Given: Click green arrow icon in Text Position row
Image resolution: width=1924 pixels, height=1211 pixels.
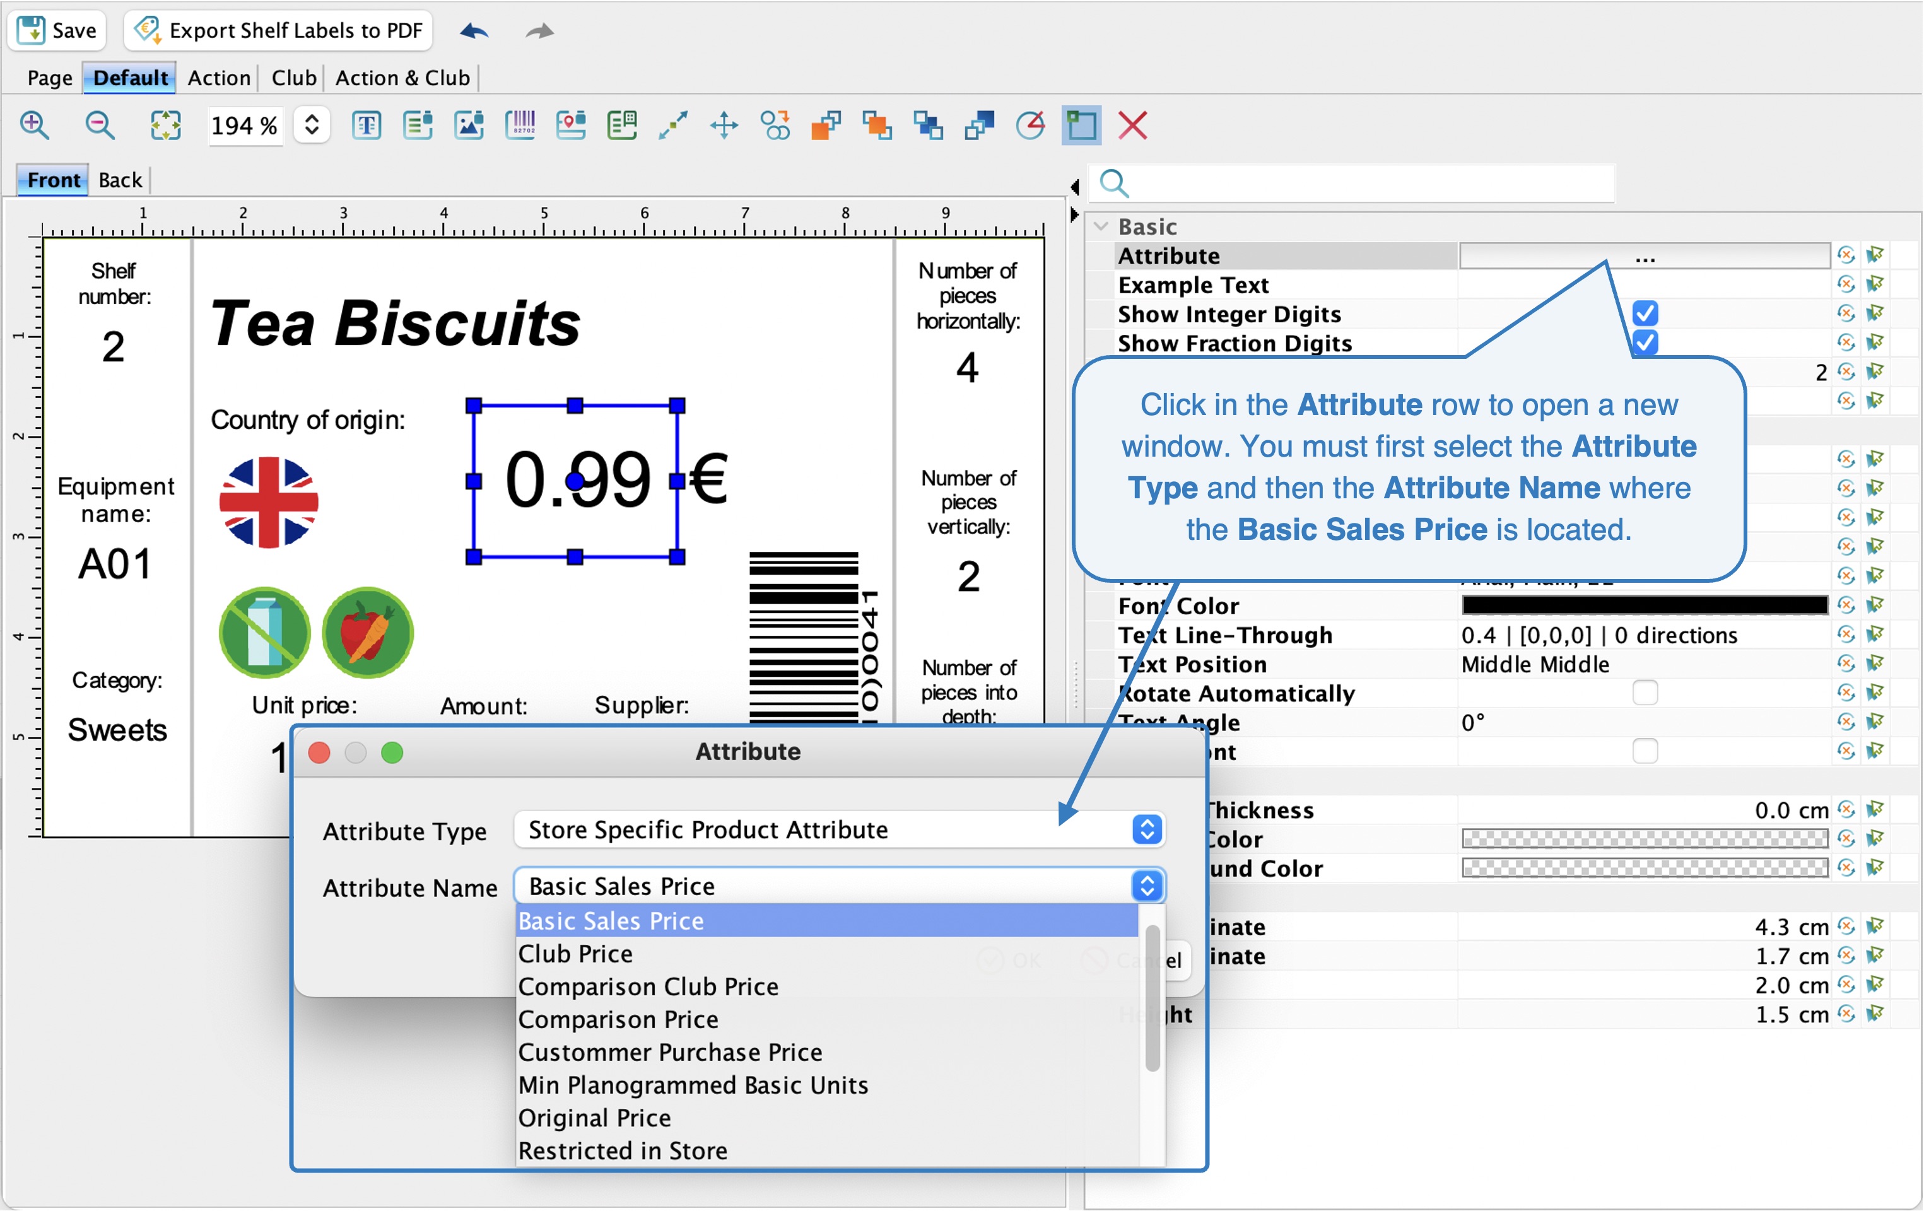Looking at the screenshot, I should [1875, 664].
